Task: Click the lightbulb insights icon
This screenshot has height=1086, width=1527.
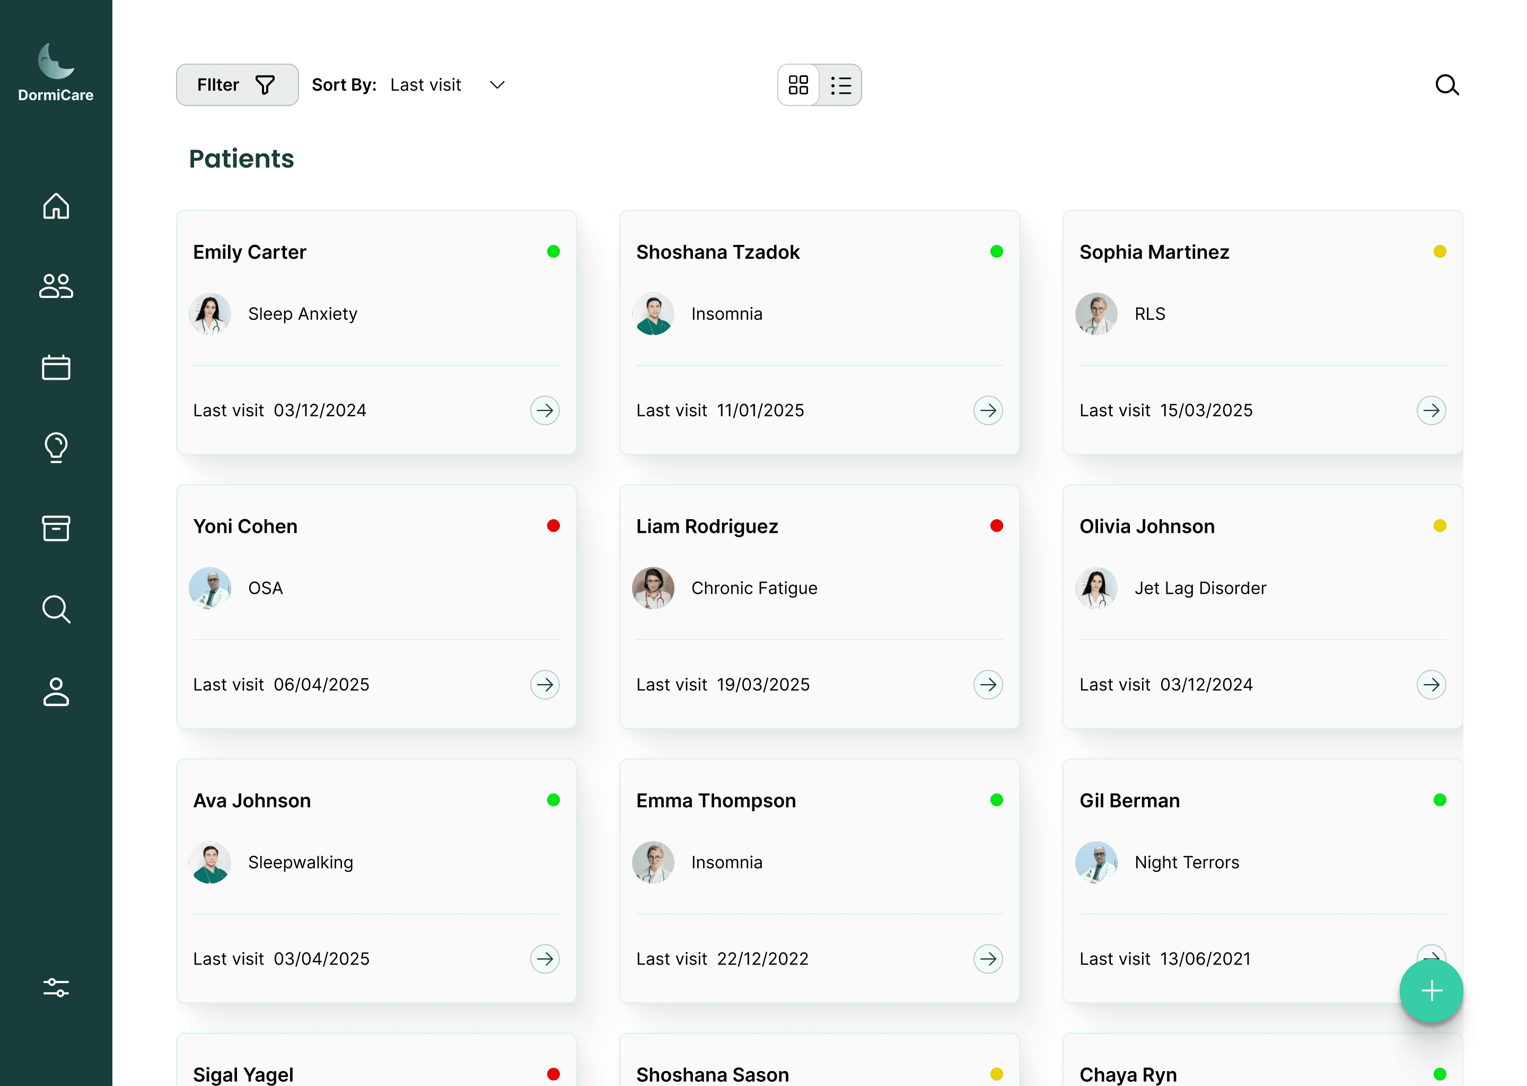Action: tap(56, 448)
